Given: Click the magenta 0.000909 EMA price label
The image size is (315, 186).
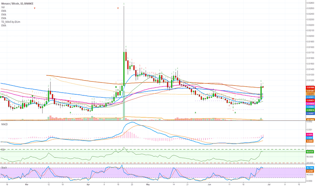Looking at the screenshot, I should [x=310, y=103].
